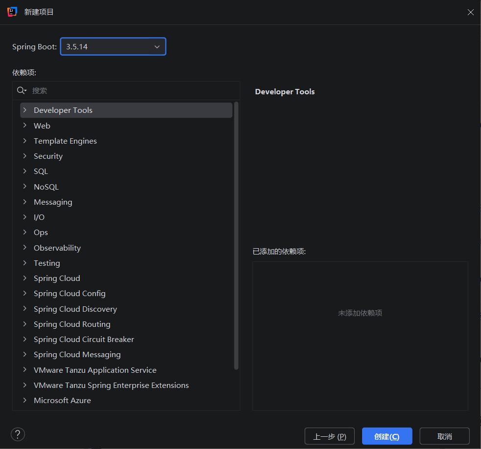Expand the Ops category chevron
Image resolution: width=481 pixels, height=449 pixels.
25,232
